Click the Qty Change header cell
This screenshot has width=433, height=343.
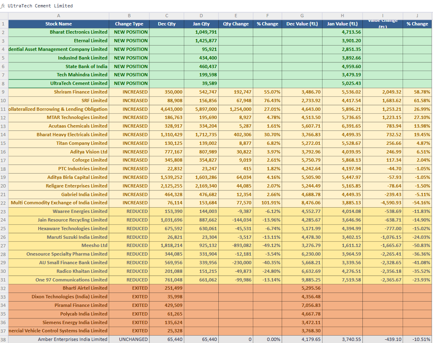pyautogui.click(x=236, y=24)
